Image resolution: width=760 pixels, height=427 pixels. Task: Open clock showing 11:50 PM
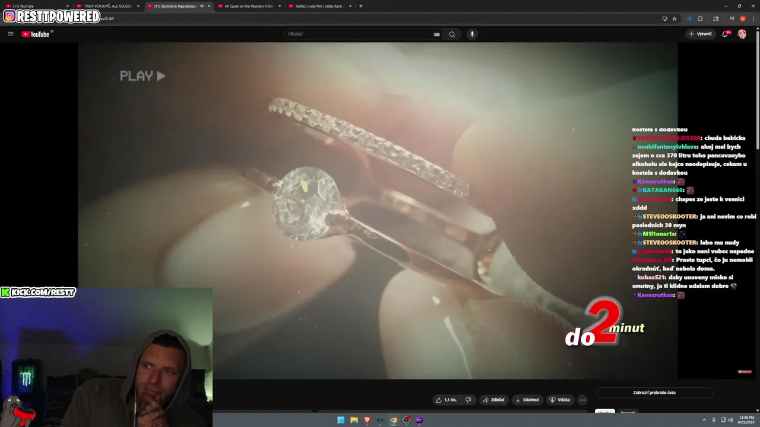[746, 420]
